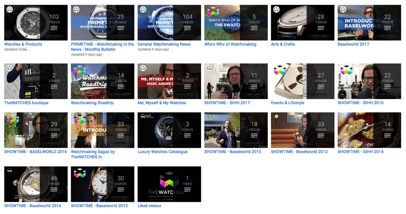Image resolution: width=406 pixels, height=214 pixels.
Task: Open the PRIMETIME Monthly Bulletin playlist link
Action: [103, 47]
